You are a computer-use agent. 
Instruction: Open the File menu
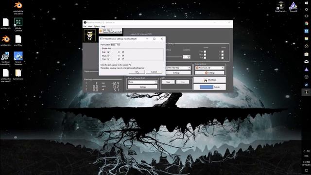85,26
